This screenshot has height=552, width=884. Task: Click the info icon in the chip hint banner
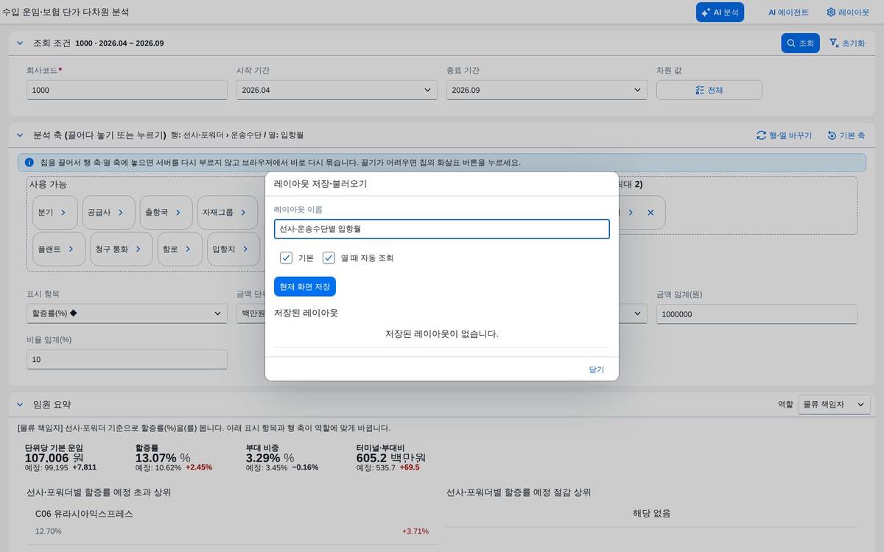(29, 162)
